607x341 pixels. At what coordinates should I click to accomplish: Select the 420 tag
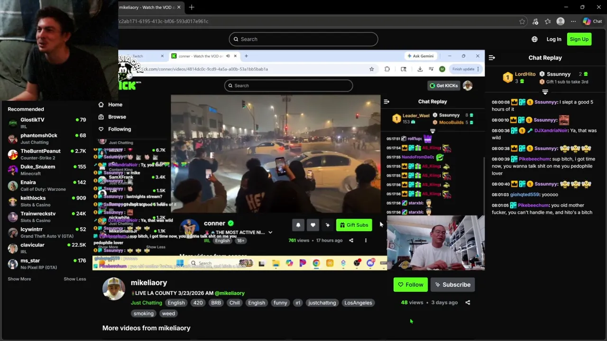(x=198, y=303)
